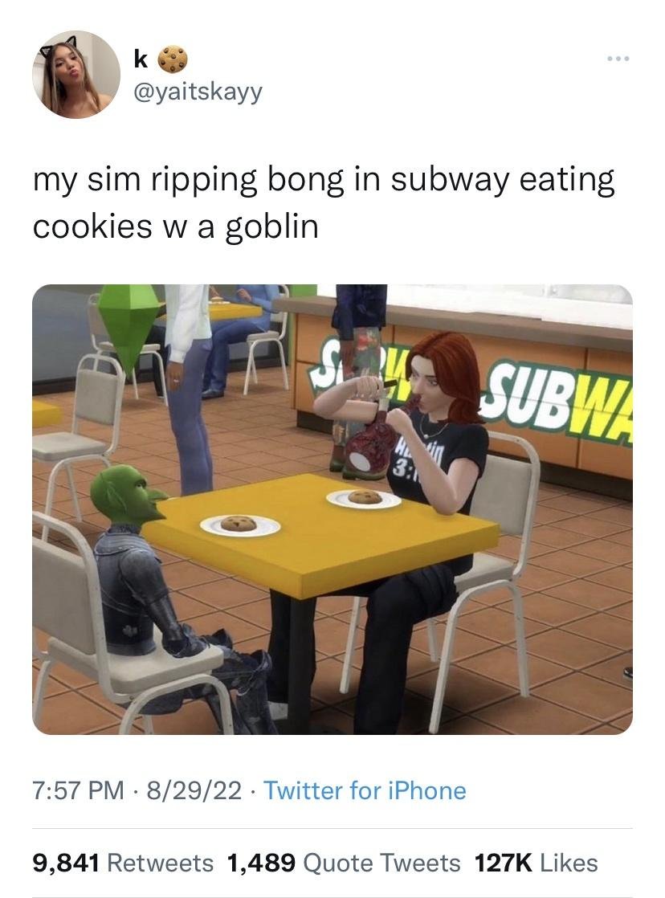Viewport: 665px width, 898px height.
Task: Click the cookie plate in front of the redhead
Action: [x=364, y=499]
